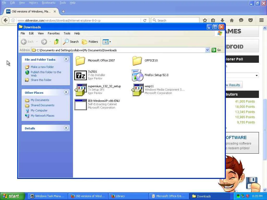
Task: Open the Views button menu
Action: pyautogui.click(x=107, y=42)
